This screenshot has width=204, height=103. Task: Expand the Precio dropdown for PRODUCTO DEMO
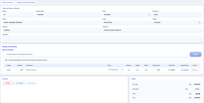[x=115, y=70]
